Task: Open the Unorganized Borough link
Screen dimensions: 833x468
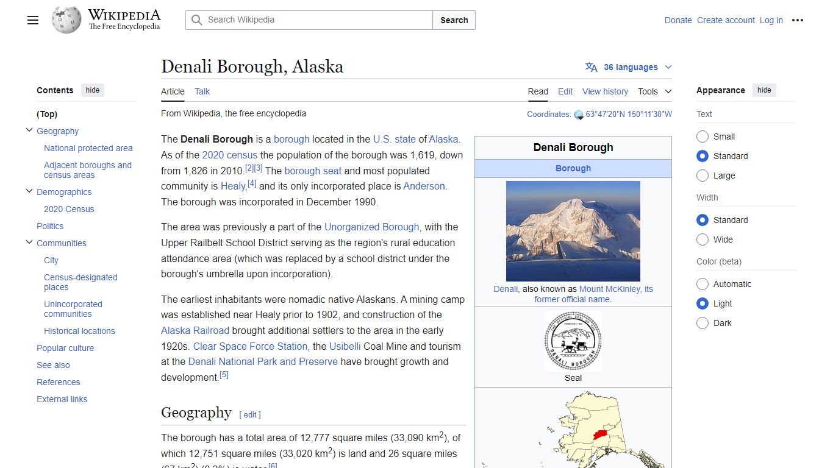Action: (x=372, y=227)
